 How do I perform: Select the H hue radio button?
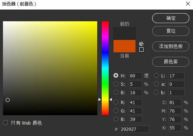click(116, 76)
